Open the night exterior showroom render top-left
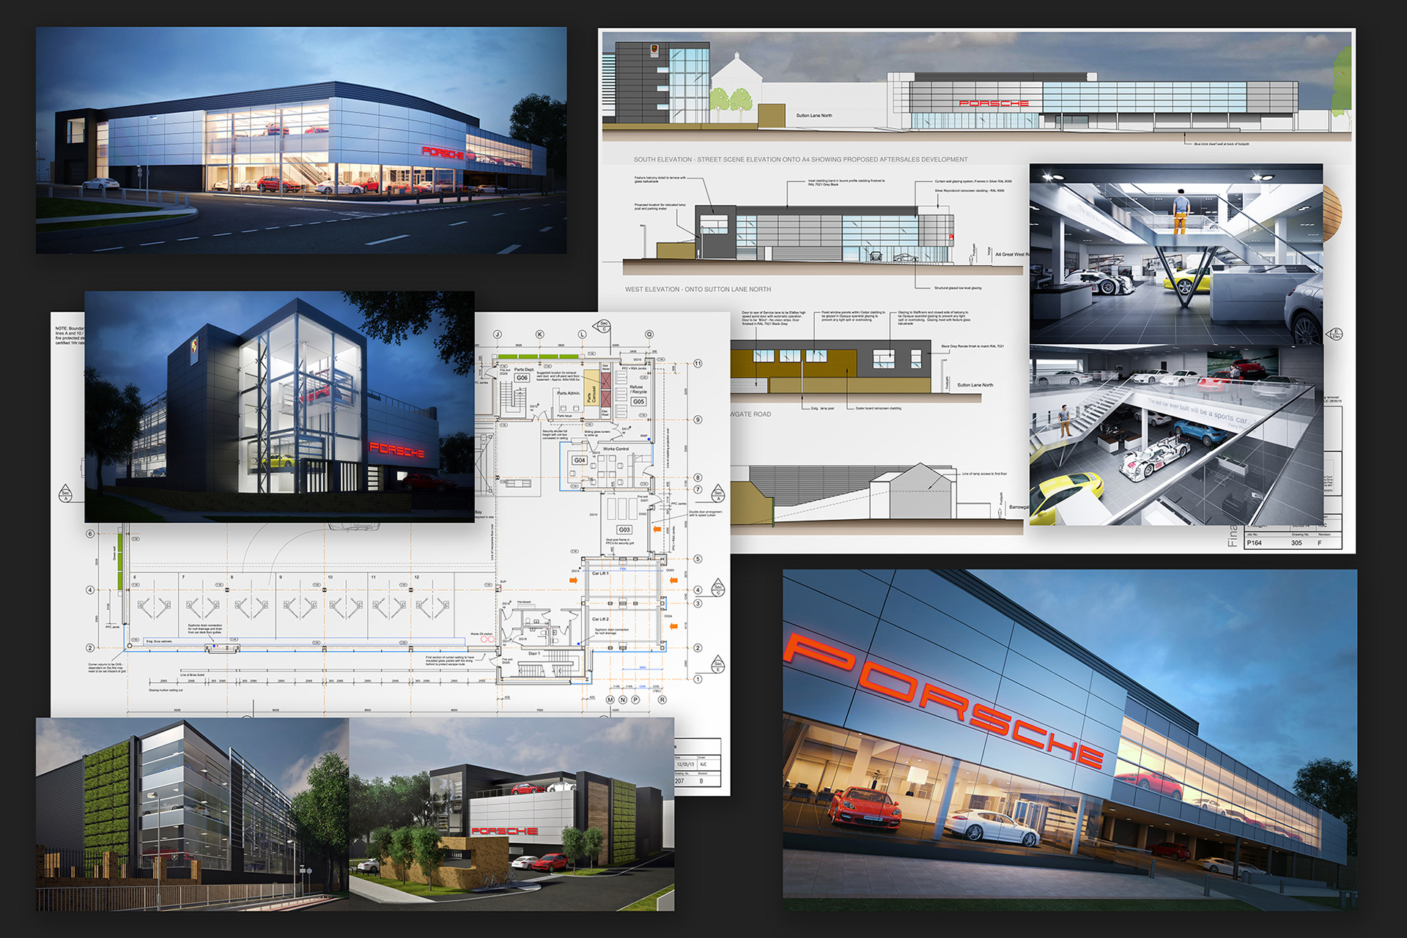This screenshot has height=938, width=1407. tap(300, 141)
